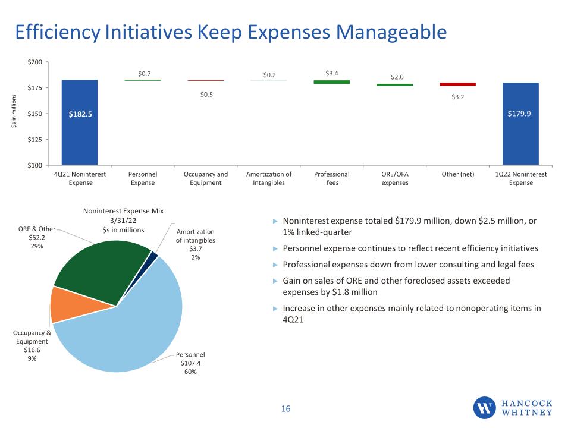Click the red Other (net) $3.2 bar
Image resolution: width=571 pixels, height=428 pixels.
458,84
